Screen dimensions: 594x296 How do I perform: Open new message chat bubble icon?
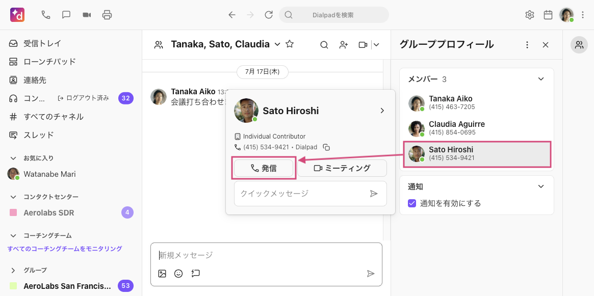(66, 15)
